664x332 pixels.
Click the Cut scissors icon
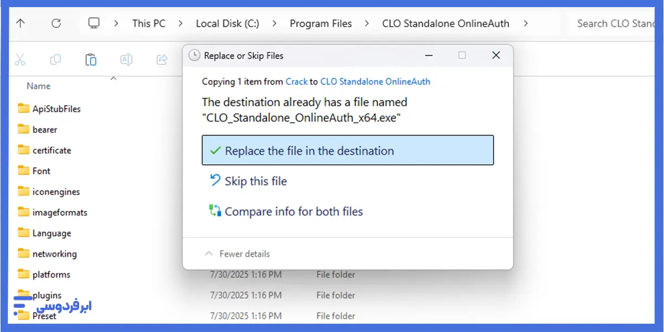(20, 59)
